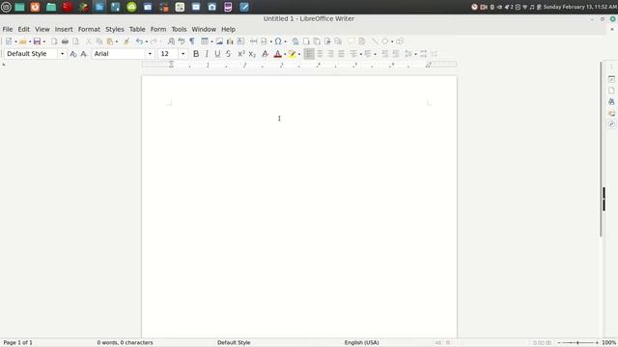
Task: Click 100% zoom level in status bar
Action: pyautogui.click(x=609, y=343)
